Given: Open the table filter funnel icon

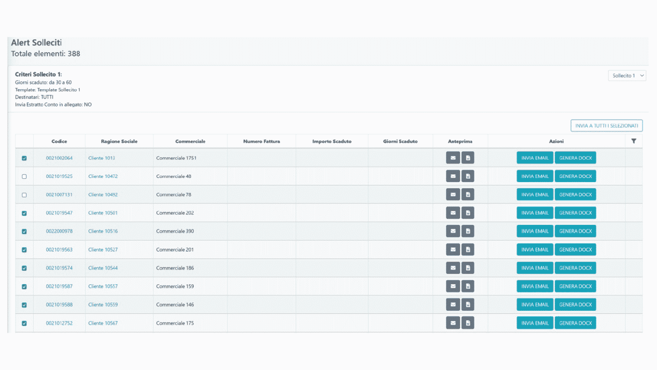Looking at the screenshot, I should (x=634, y=141).
